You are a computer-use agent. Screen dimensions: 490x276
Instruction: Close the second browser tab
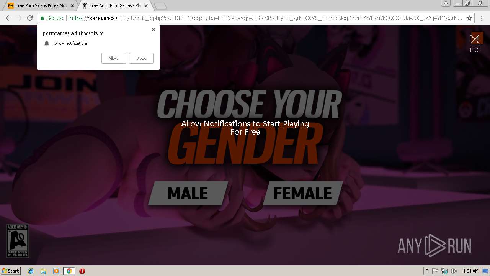(146, 6)
